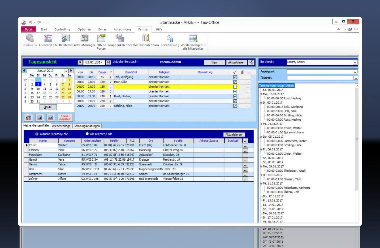This screenshot has width=380, height=248.
Task: Select the Alle Klienten/Fälle radio button
Action: [87, 134]
